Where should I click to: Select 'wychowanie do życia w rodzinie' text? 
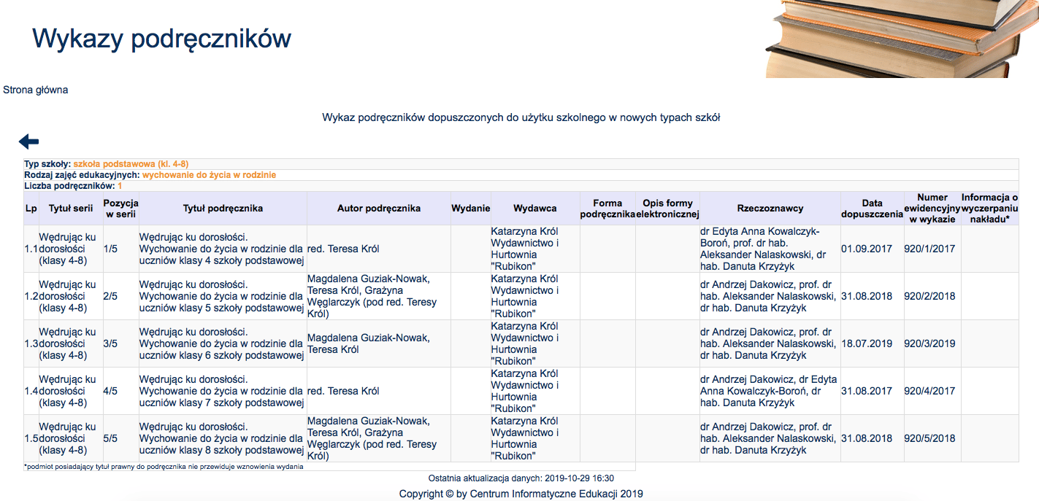click(209, 175)
